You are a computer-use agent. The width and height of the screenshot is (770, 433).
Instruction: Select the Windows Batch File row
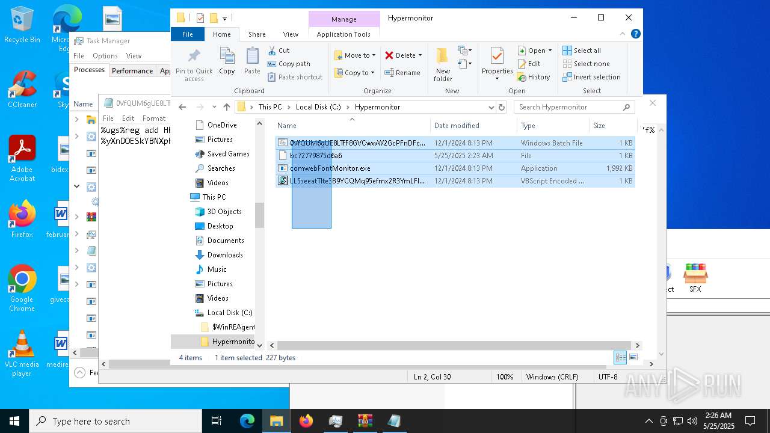[x=455, y=143]
